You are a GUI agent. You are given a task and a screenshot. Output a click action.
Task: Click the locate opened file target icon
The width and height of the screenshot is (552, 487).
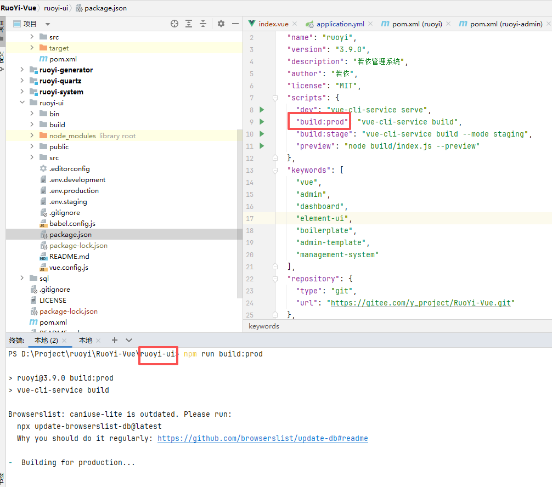click(x=174, y=24)
